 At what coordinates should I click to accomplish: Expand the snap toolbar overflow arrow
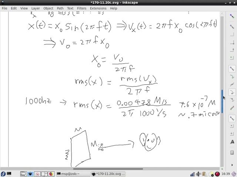[x=232, y=165]
